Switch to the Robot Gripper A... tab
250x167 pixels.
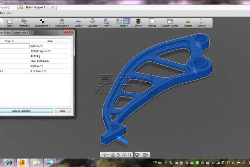tap(37, 7)
